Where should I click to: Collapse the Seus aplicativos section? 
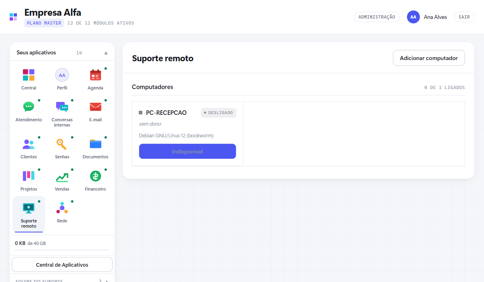coord(106,53)
